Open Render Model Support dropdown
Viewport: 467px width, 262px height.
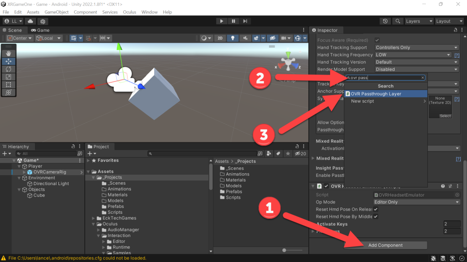(x=416, y=69)
